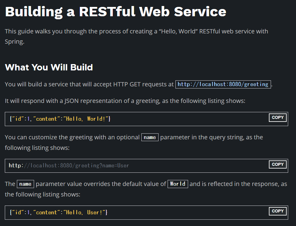Viewport: 296px width, 226px height.
Task: Click the 'It will respond with a JSON' sentence
Action: pyautogui.click(x=125, y=101)
